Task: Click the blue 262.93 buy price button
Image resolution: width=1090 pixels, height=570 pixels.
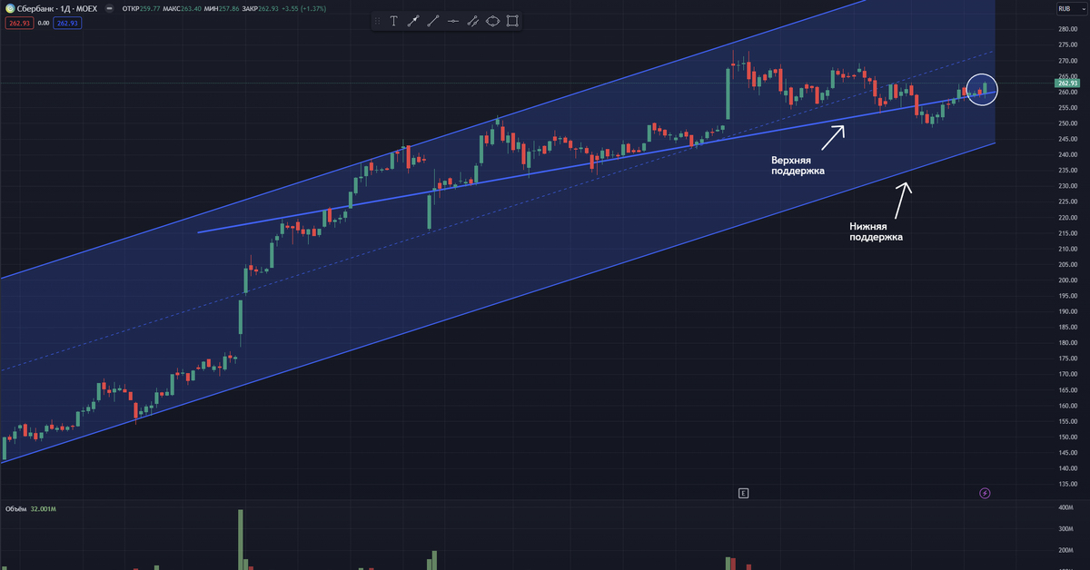Action: (67, 23)
